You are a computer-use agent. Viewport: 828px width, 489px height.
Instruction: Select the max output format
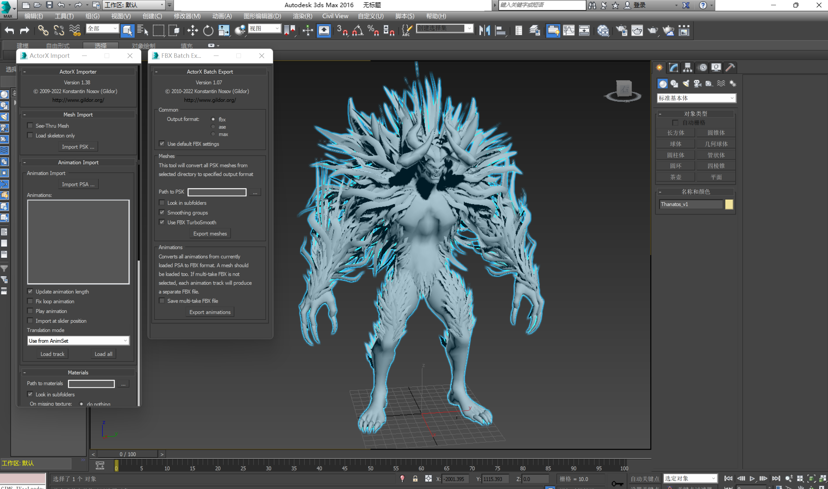click(213, 134)
